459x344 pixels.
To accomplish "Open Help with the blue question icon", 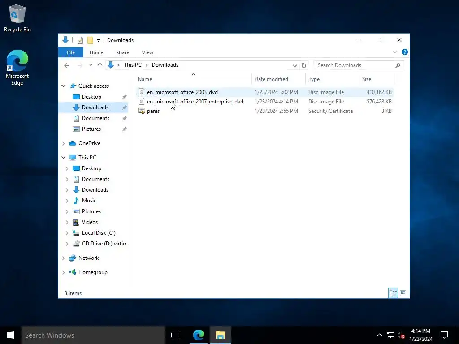I will tap(405, 52).
